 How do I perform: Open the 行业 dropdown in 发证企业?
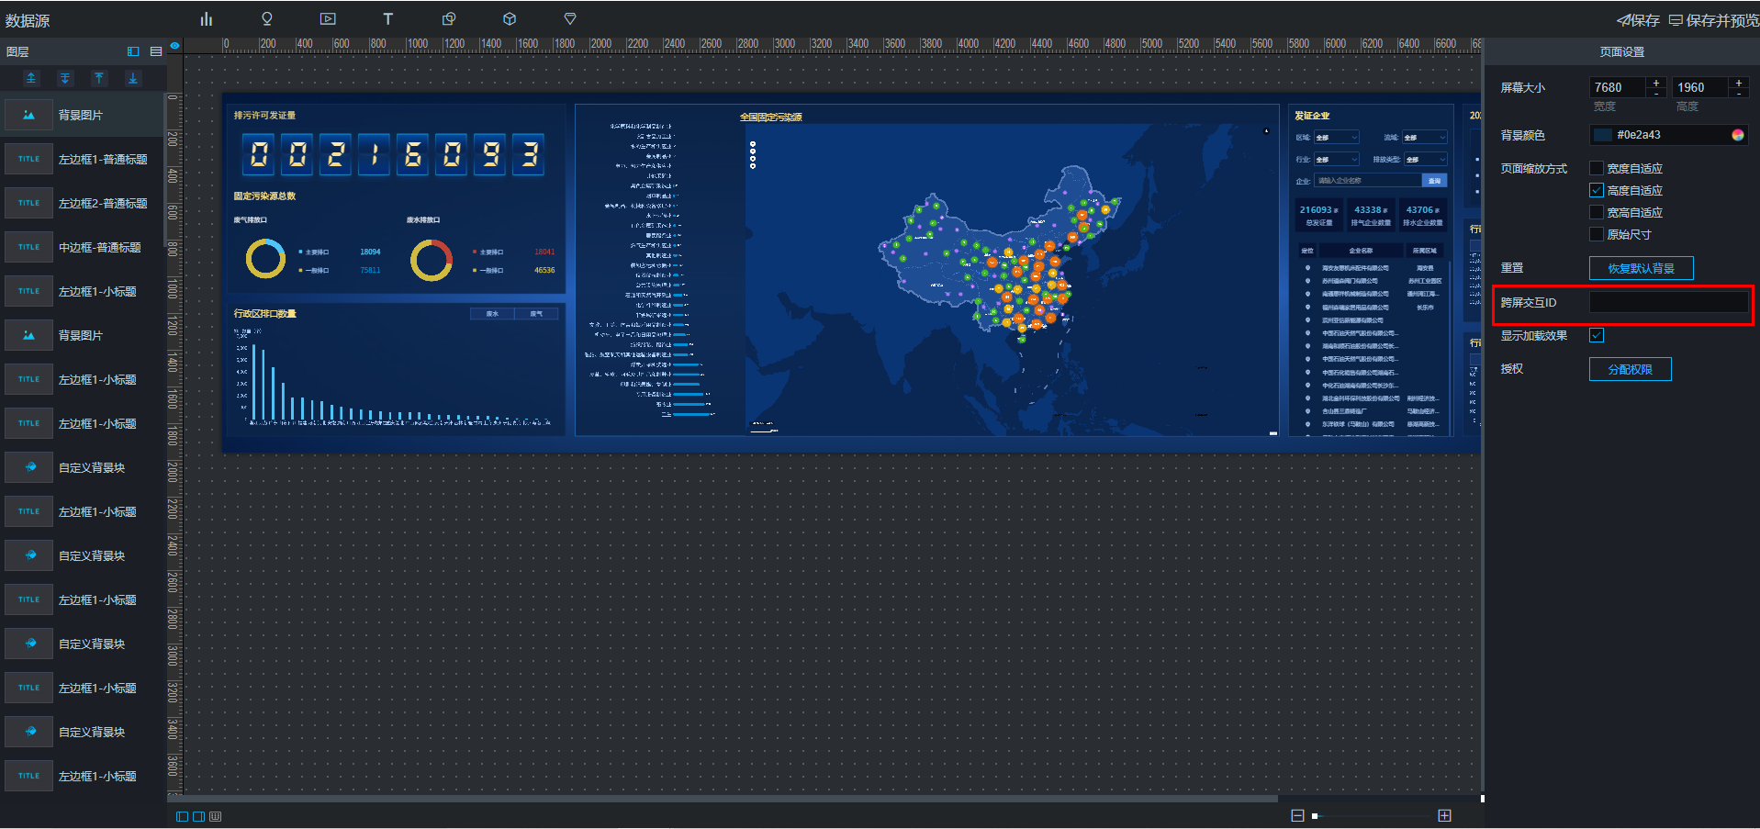[1336, 160]
